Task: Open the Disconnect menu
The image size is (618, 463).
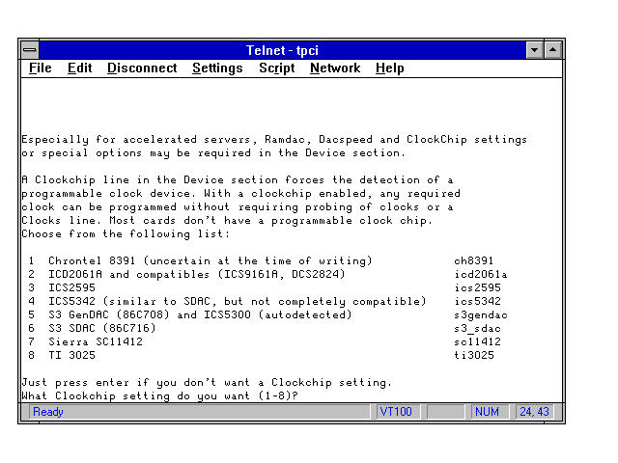Action: 142,68
